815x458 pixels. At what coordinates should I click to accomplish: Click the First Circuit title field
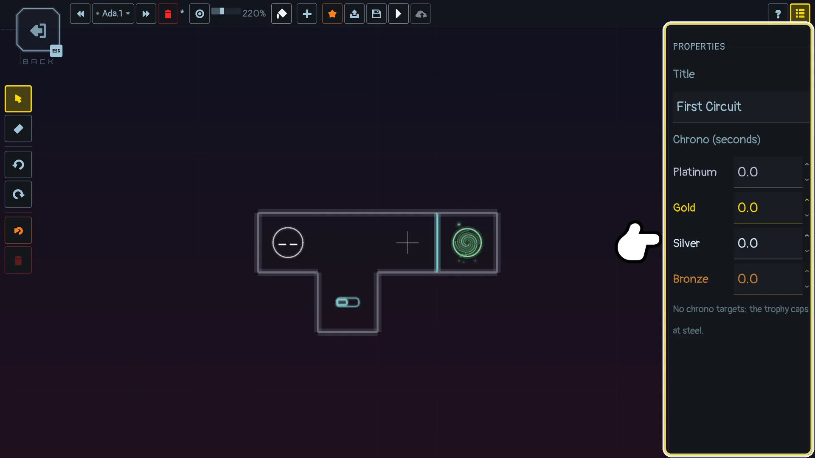click(741, 106)
